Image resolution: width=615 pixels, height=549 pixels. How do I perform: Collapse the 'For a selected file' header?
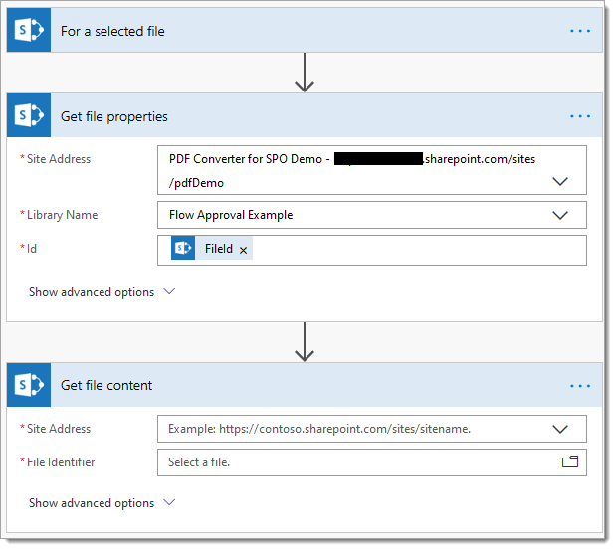coord(305,30)
